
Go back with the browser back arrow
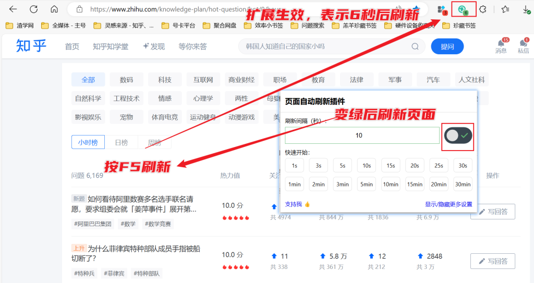coord(13,9)
